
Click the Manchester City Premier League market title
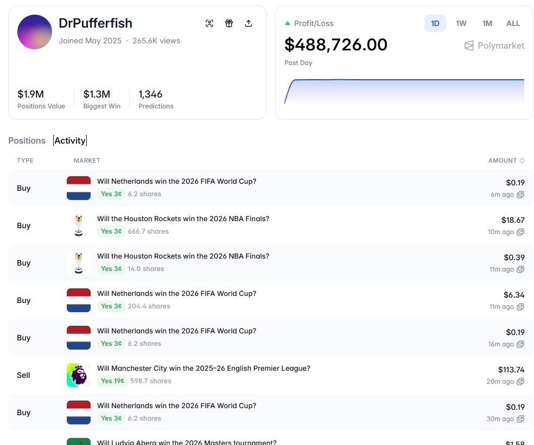(x=203, y=368)
